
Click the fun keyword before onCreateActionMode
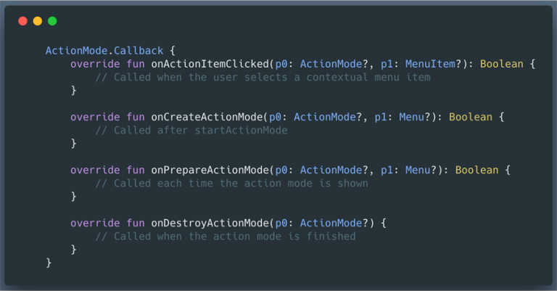click(x=134, y=117)
